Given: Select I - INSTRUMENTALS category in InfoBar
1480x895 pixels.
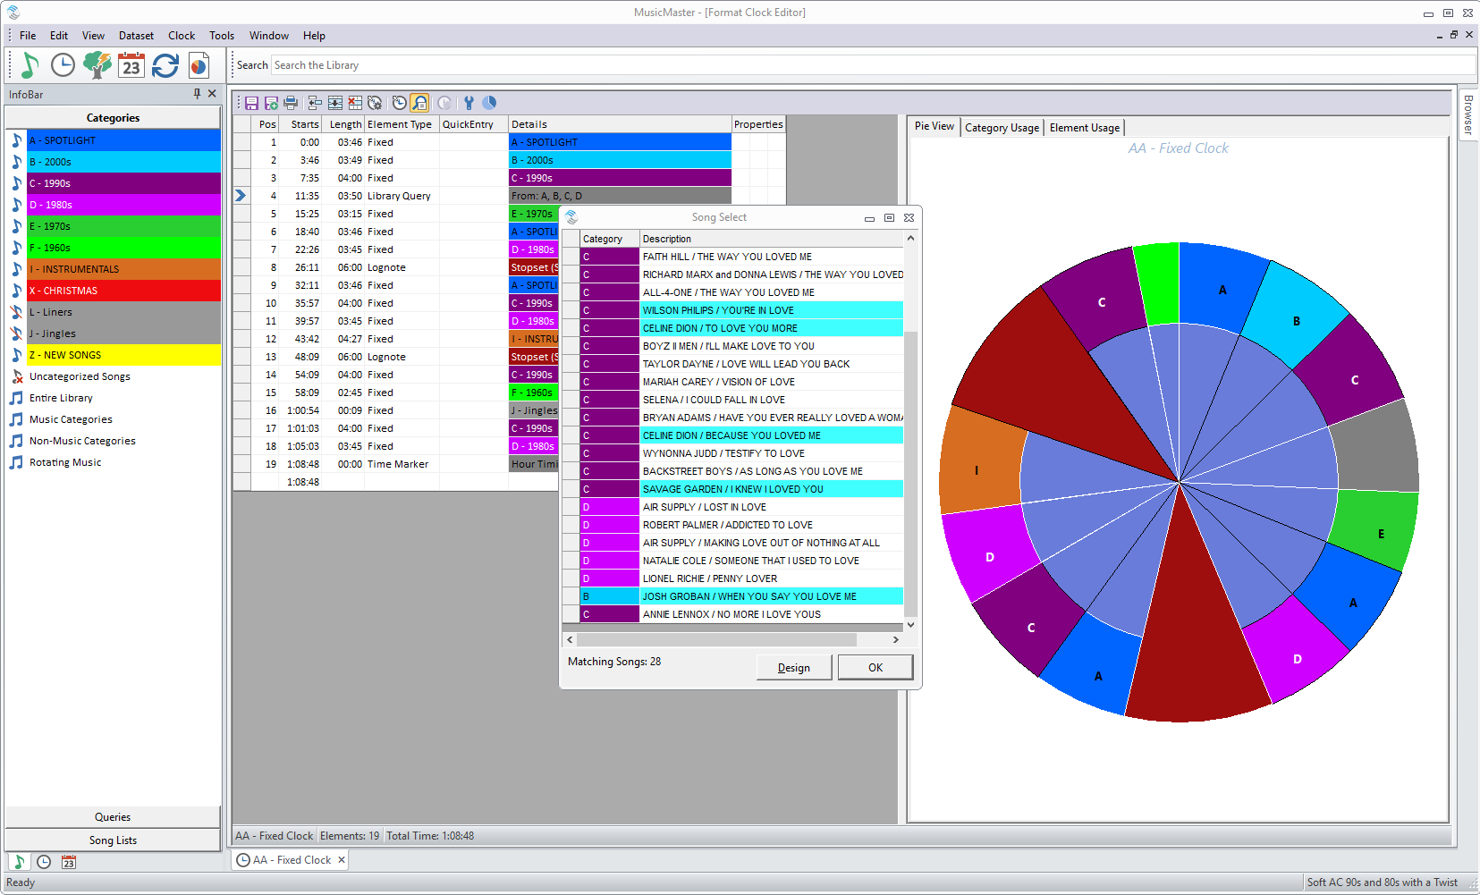Looking at the screenshot, I should coord(123,269).
